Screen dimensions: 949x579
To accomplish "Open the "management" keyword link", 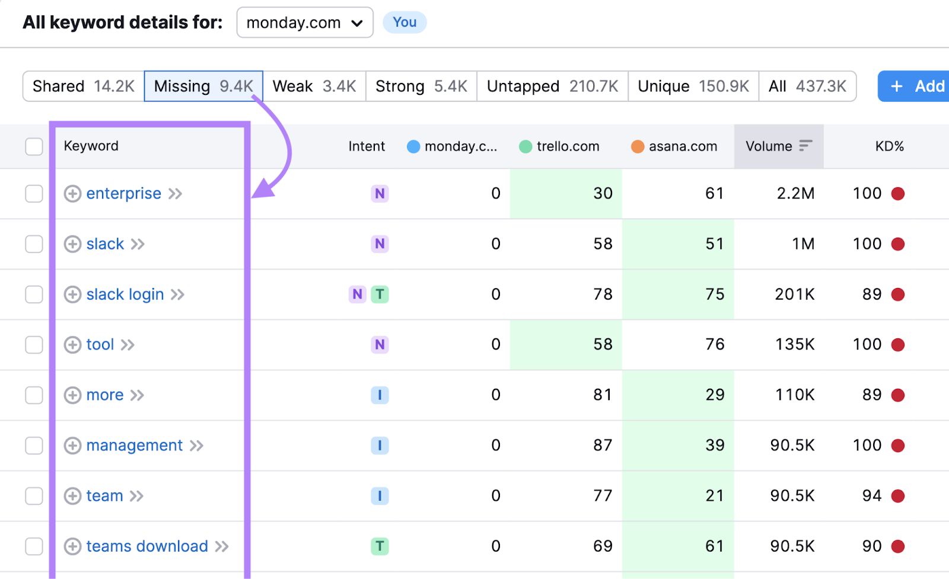I will [133, 445].
